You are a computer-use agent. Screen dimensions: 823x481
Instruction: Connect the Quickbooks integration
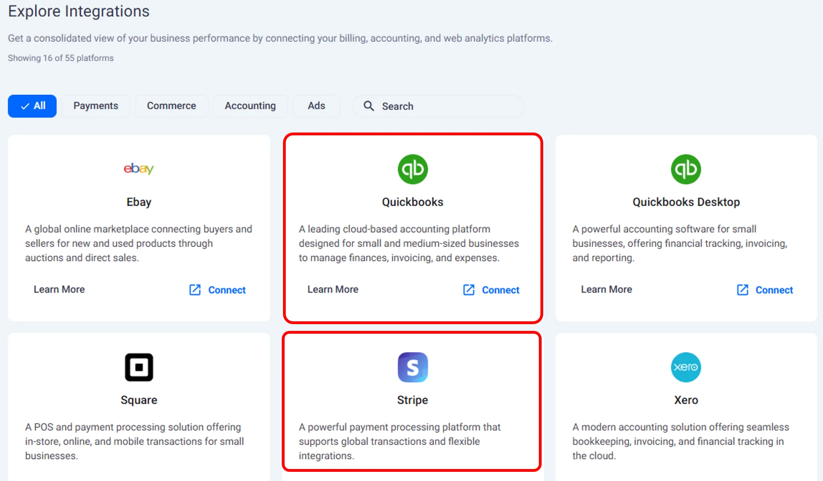click(500, 290)
